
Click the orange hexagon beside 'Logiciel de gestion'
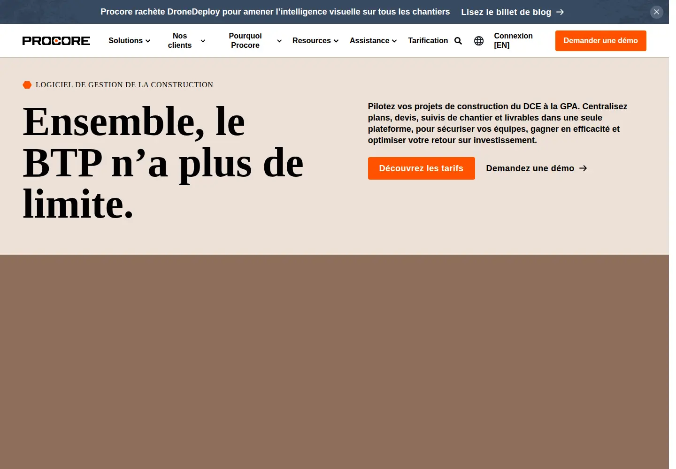point(27,85)
